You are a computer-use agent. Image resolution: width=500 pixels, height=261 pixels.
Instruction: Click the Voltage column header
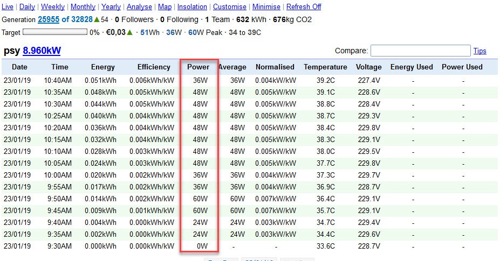click(368, 67)
